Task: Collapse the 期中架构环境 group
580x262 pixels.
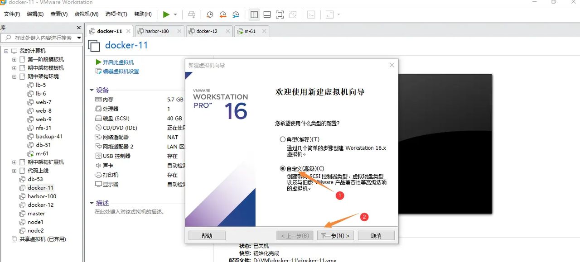Action: tap(14, 76)
